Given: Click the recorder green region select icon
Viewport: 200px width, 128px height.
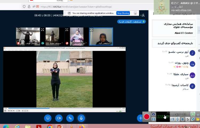Looking at the screenshot, I should click(x=193, y=114).
